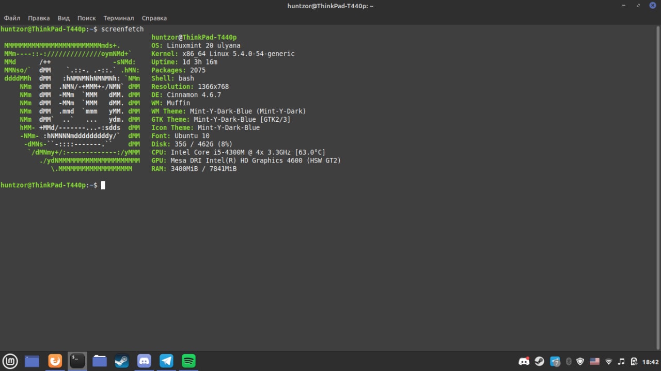Viewport: 661px width, 371px height.
Task: Launch Steam from the panel
Action: point(122,361)
